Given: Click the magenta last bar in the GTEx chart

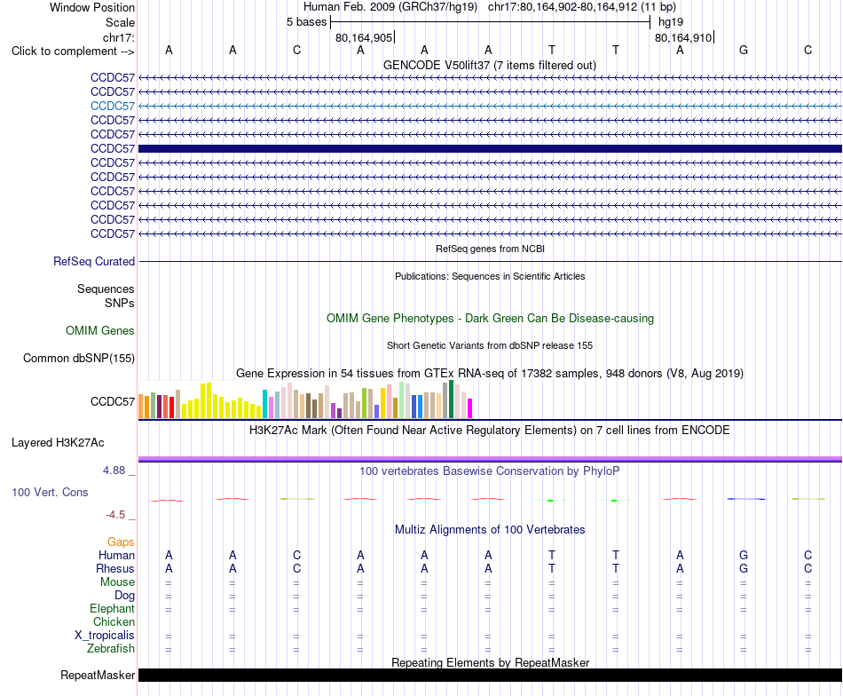Looking at the screenshot, I should pyautogui.click(x=470, y=408).
